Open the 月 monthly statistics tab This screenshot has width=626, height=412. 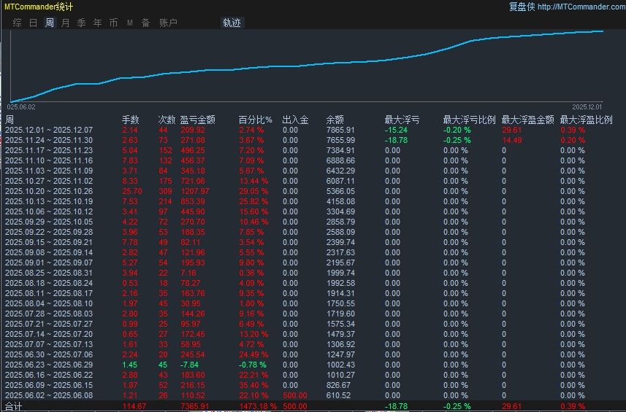click(66, 23)
